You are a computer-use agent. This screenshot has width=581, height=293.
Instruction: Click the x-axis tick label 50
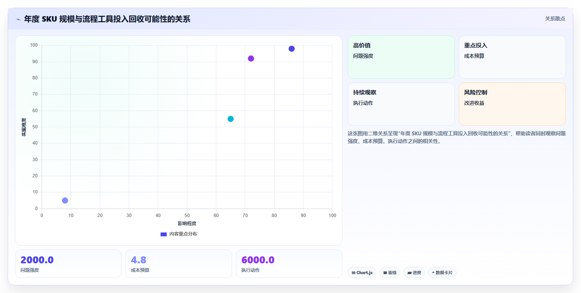tap(187, 216)
